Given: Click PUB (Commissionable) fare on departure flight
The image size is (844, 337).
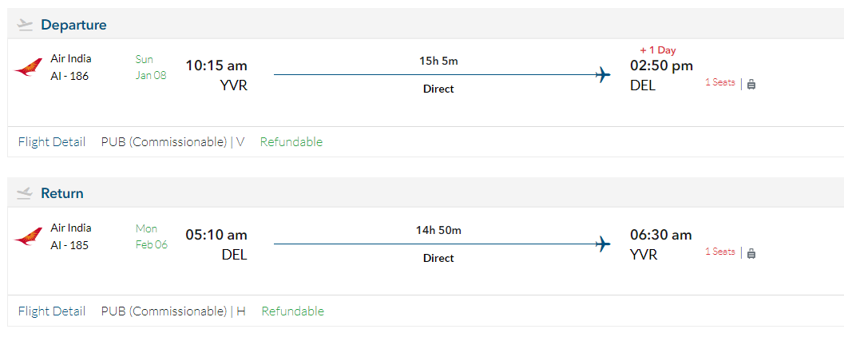Looking at the screenshot, I should pyautogui.click(x=164, y=142).
